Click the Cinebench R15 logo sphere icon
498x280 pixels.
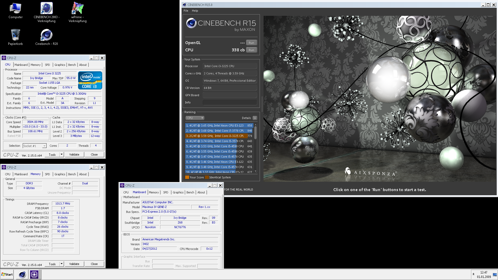[x=191, y=23]
